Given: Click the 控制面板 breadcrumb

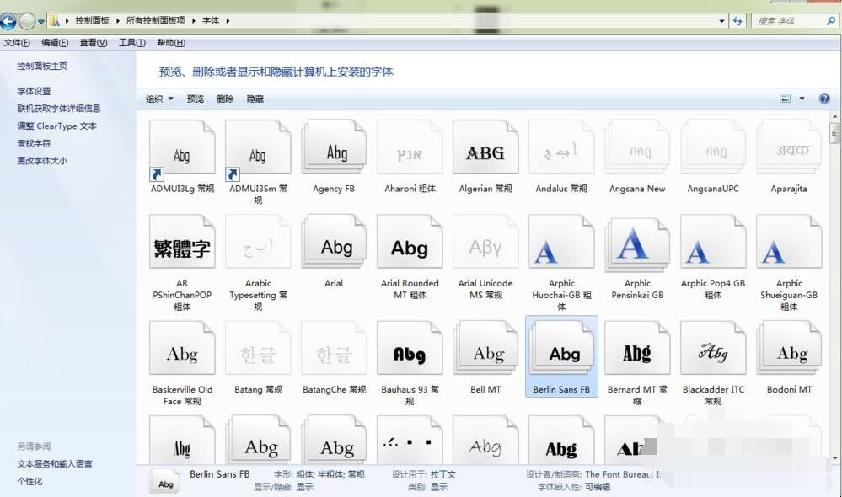Looking at the screenshot, I should (92, 20).
